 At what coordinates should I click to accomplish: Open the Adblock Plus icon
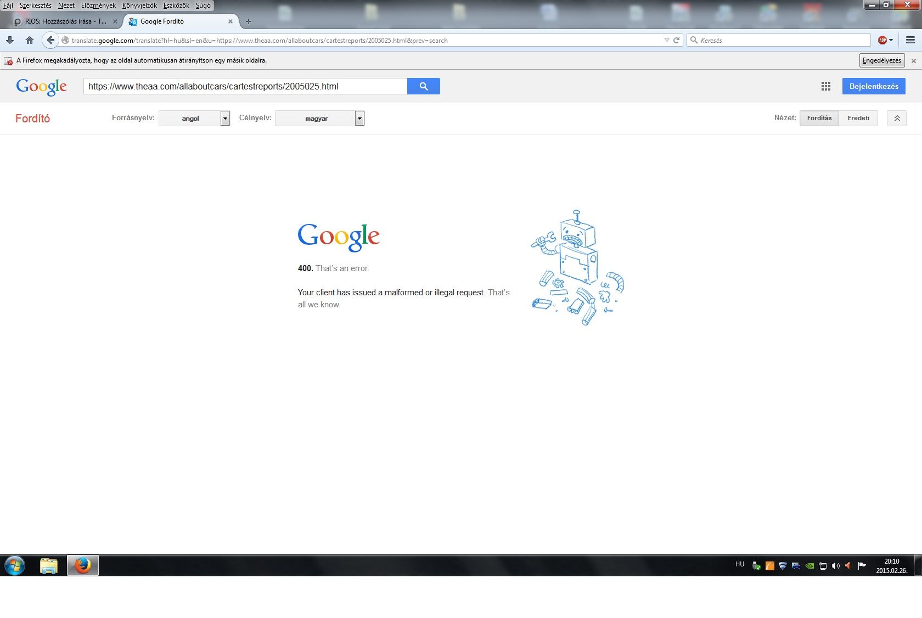click(x=882, y=40)
